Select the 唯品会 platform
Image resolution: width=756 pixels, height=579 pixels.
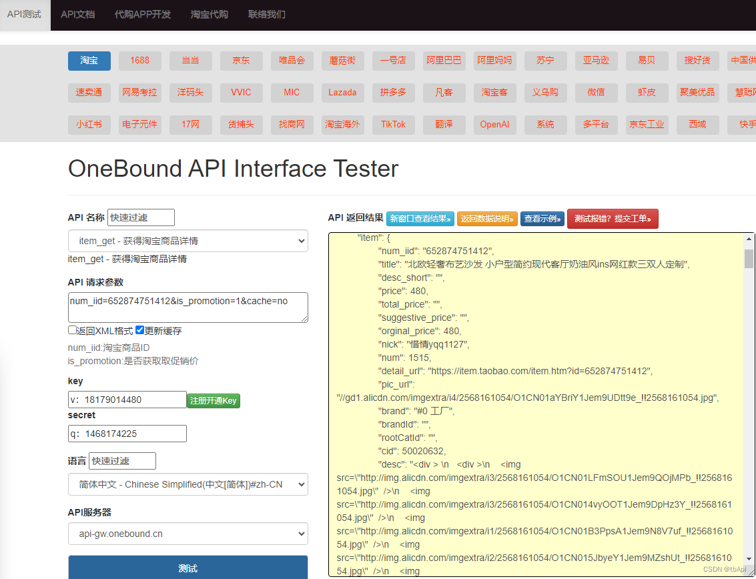292,61
